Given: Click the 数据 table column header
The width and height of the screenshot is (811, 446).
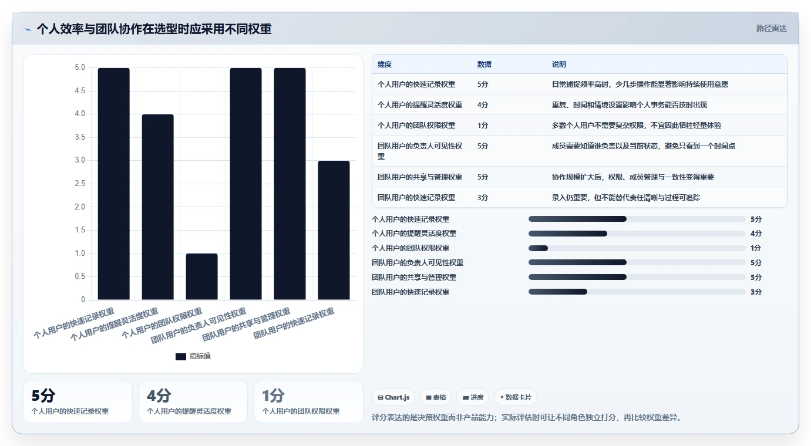Looking at the screenshot, I should click(484, 65).
